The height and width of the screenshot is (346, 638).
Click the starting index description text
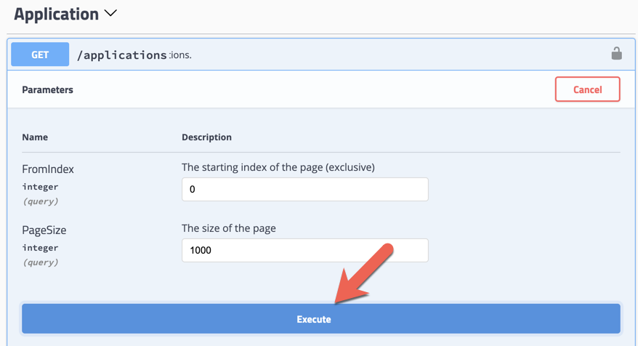coord(278,167)
